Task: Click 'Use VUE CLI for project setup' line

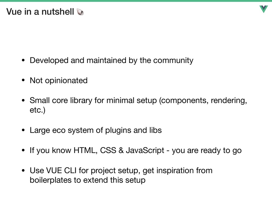Action: click(x=121, y=170)
